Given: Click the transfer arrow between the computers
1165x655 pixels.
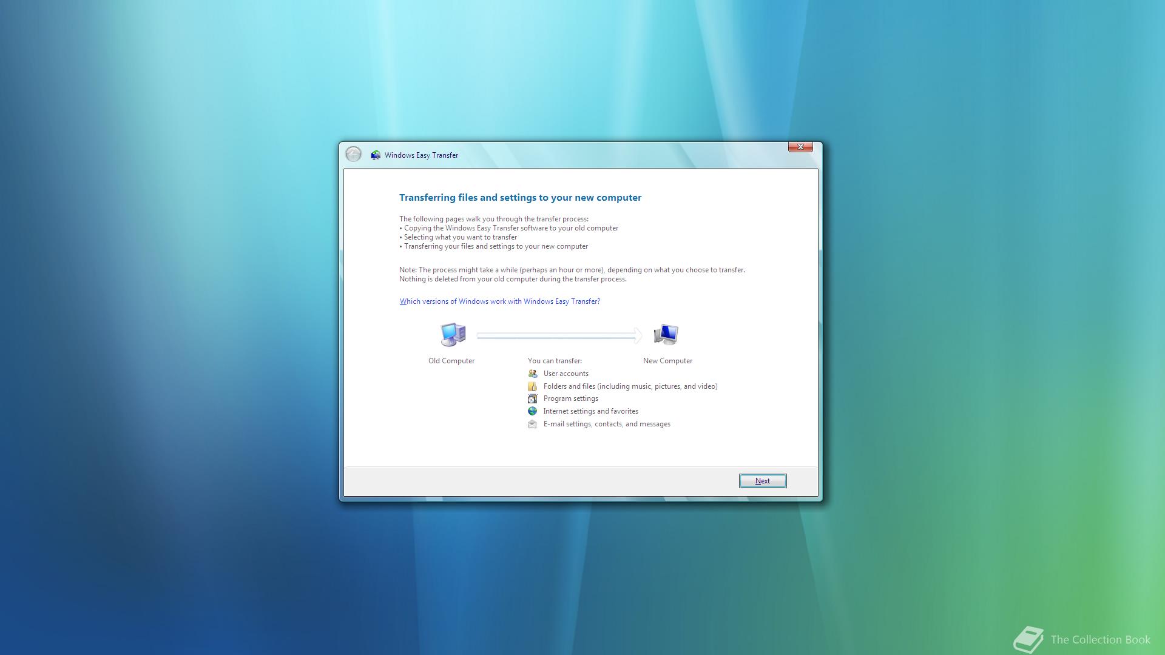Looking at the screenshot, I should click(559, 335).
